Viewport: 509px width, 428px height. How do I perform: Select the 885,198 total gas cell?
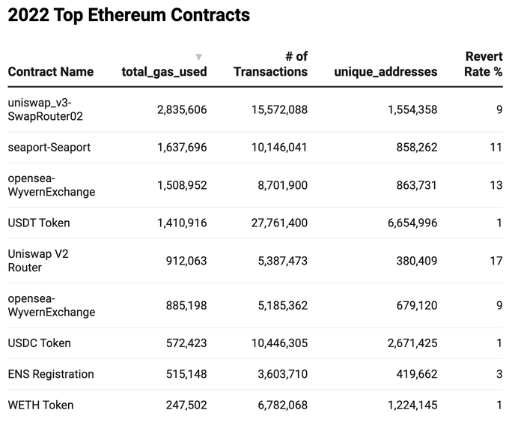[x=186, y=306]
